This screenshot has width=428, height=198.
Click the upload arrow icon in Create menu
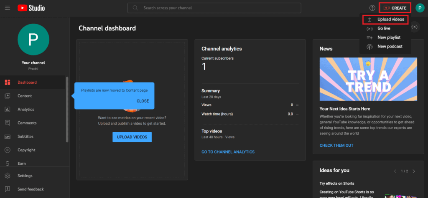pos(369,20)
